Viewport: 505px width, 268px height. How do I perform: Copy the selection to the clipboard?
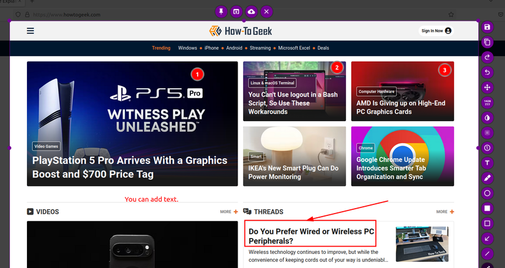tap(487, 42)
